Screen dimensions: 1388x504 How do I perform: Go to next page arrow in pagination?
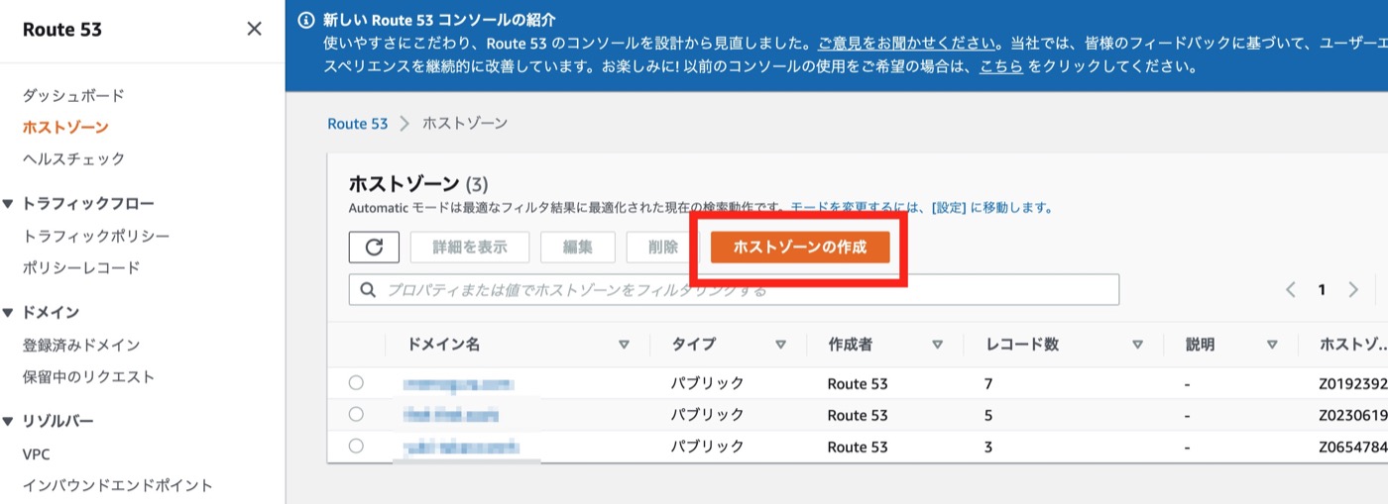(x=1353, y=290)
